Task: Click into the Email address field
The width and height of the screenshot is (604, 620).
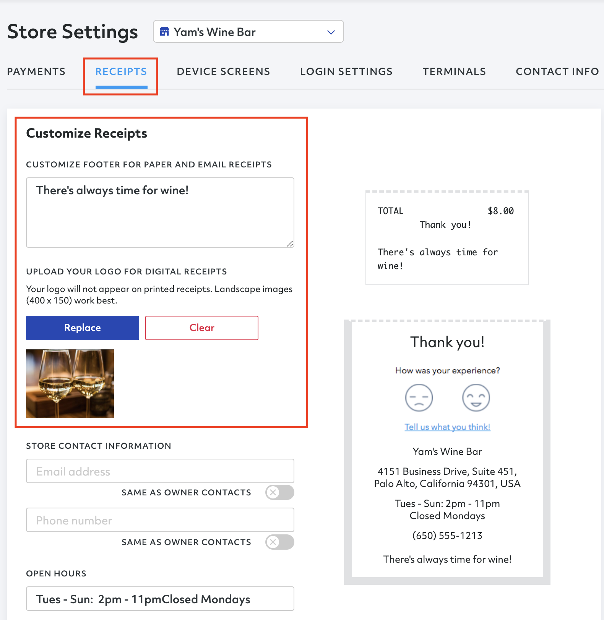Action: click(160, 471)
